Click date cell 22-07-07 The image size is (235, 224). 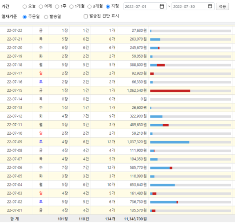click(x=14, y=159)
